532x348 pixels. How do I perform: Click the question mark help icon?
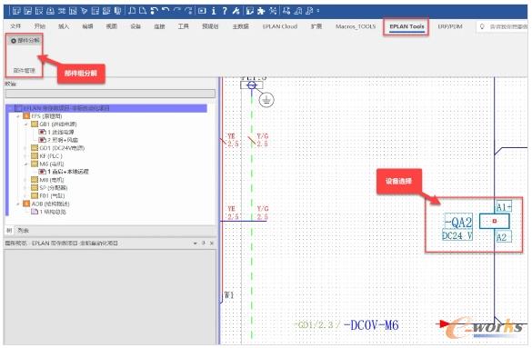point(225,11)
